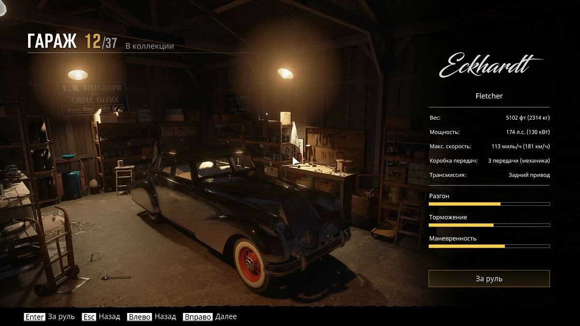Click the 'Трансмиссия:' label

tap(448, 175)
